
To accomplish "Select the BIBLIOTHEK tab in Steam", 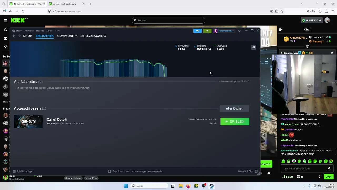I will pyautogui.click(x=44, y=36).
